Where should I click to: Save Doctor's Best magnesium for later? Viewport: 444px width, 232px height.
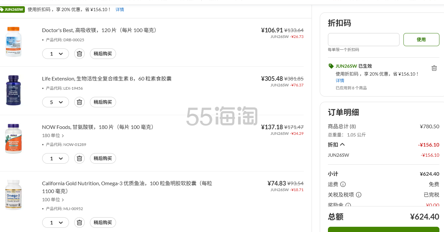point(103,54)
